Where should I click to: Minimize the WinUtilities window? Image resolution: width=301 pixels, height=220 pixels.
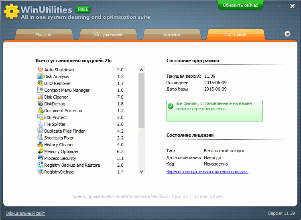(x=279, y=6)
